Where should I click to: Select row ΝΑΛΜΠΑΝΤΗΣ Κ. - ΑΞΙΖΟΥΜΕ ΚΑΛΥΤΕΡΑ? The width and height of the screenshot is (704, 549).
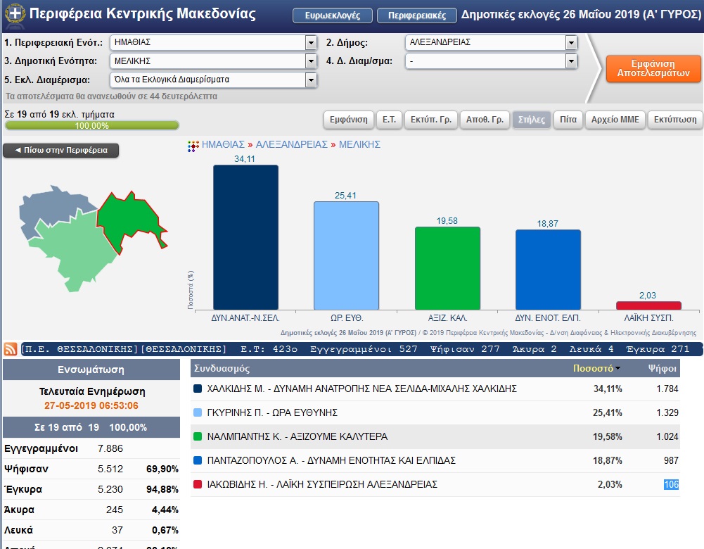(x=435, y=436)
